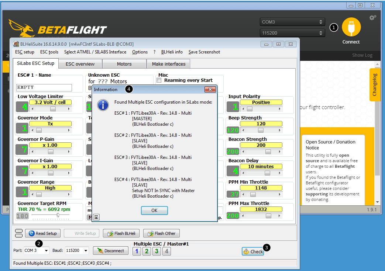Switch to ESC overview tab

tap(80, 64)
